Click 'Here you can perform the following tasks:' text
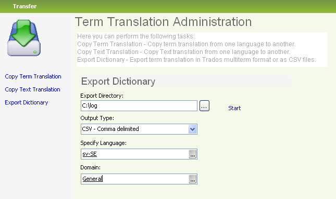Viewport: 336px width, 199px height. pos(136,36)
